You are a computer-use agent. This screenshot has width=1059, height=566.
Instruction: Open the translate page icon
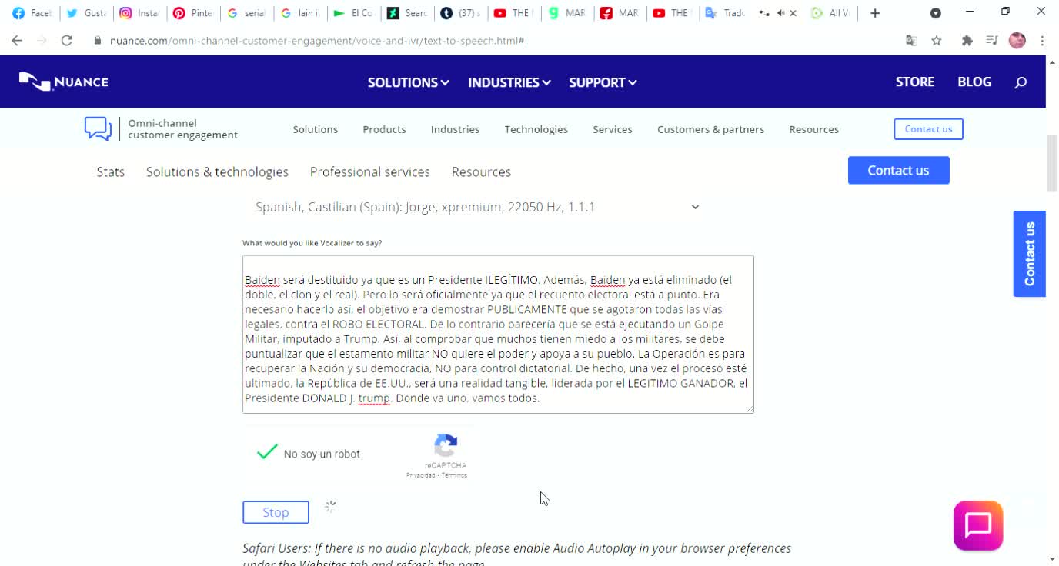tap(911, 41)
